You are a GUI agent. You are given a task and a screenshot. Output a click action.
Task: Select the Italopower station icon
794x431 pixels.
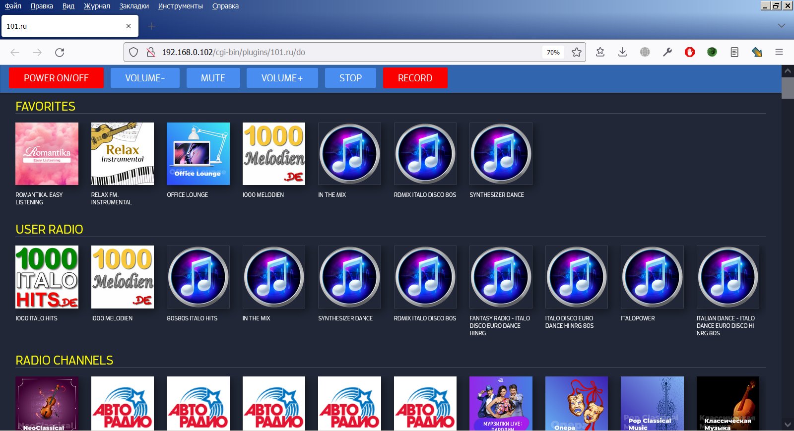click(652, 277)
